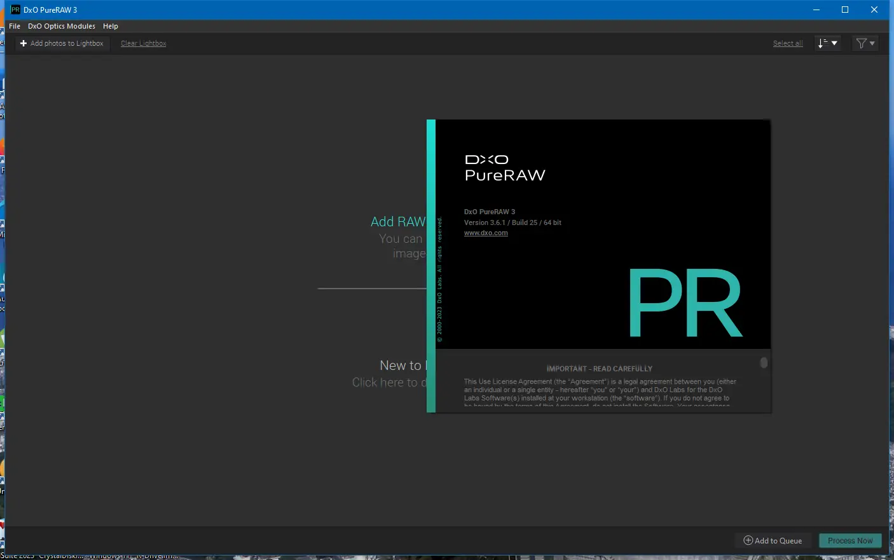Click the license agreement scrollbar thumb
The image size is (894, 560).
764,362
